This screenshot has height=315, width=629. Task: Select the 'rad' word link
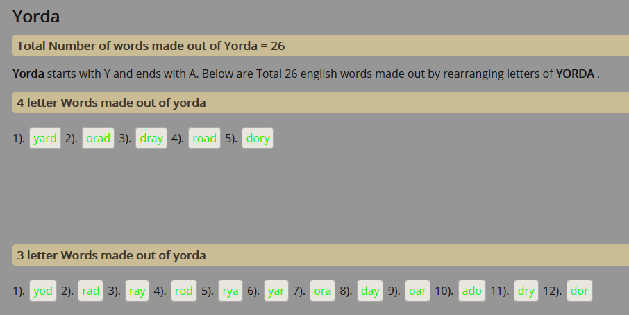[x=91, y=291]
